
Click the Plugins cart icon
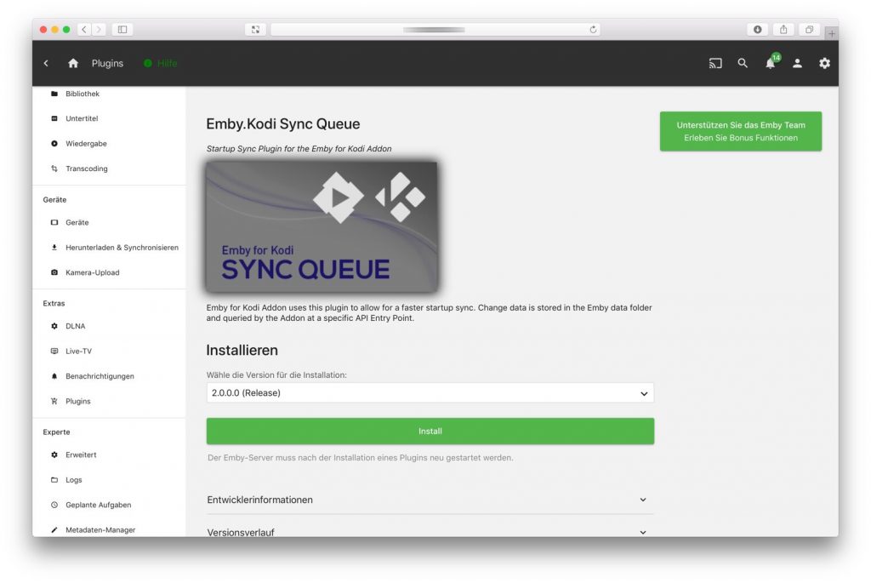[x=54, y=401]
